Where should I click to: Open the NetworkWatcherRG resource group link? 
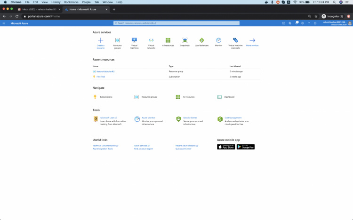(x=105, y=71)
